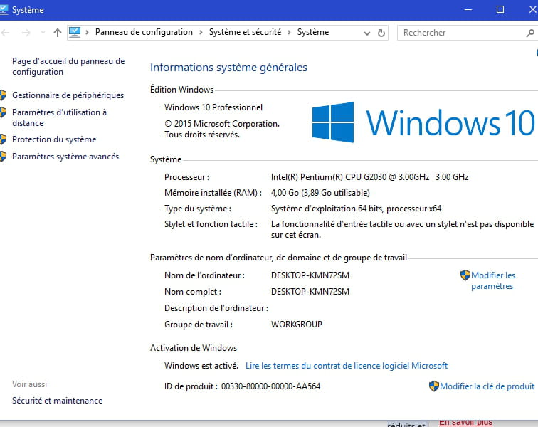538x427 pixels.
Task: Click the Forward navigation arrow
Action: click(26, 33)
